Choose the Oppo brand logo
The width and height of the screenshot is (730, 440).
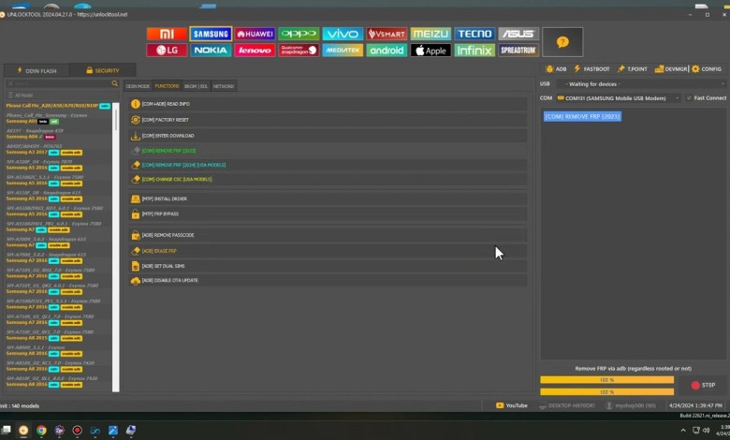(x=299, y=34)
